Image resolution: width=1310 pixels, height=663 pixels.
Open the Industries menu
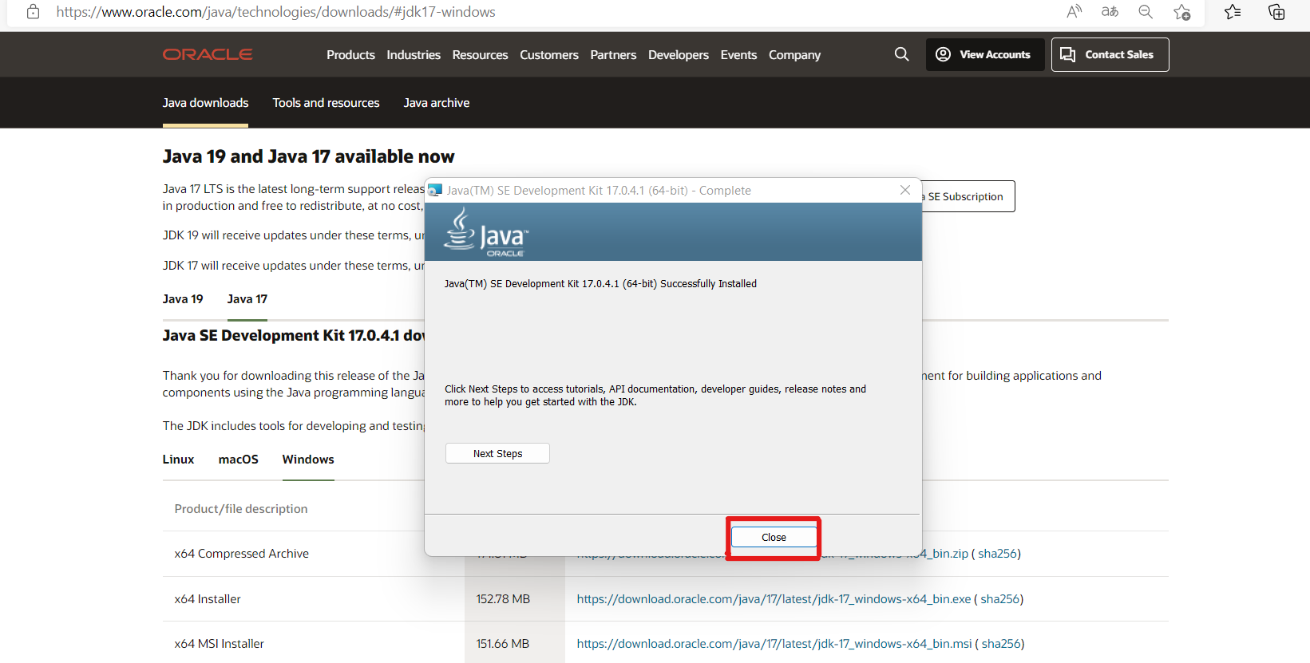pos(414,55)
